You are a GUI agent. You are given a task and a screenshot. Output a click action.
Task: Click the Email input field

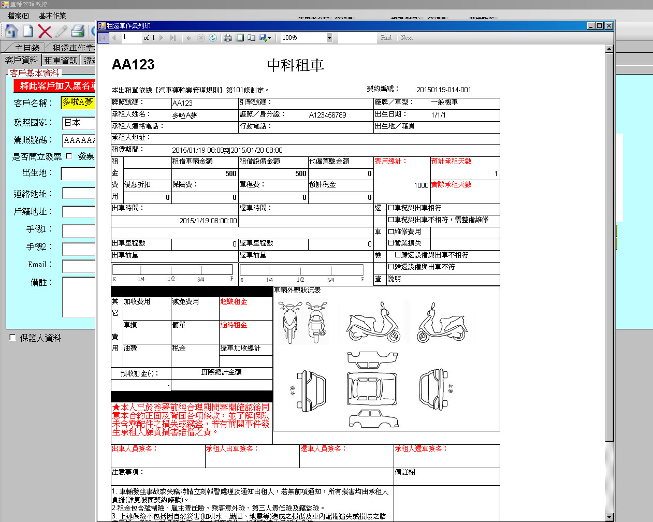click(79, 266)
